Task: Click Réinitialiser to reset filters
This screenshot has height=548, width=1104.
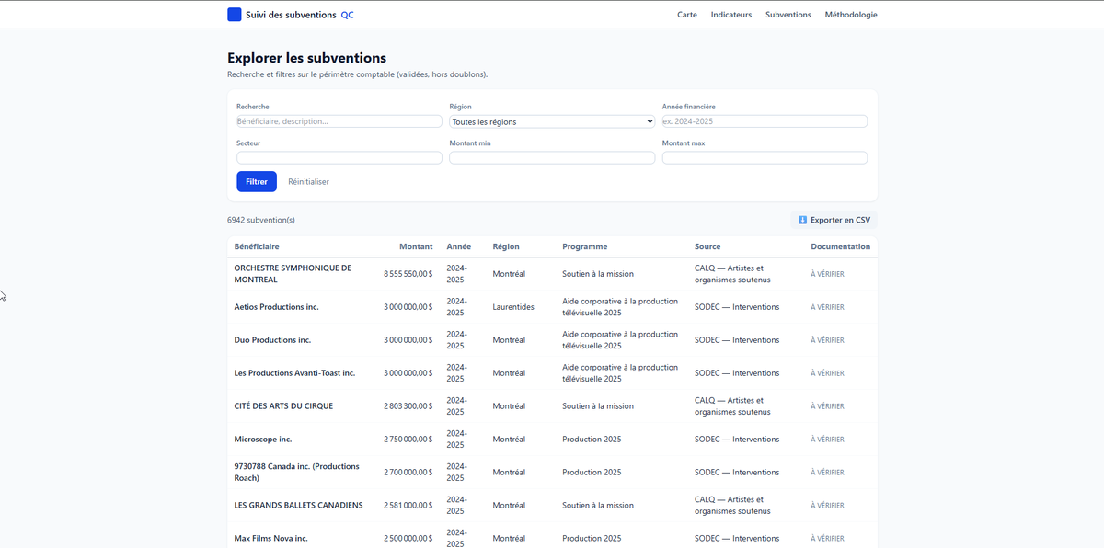Action: click(308, 182)
